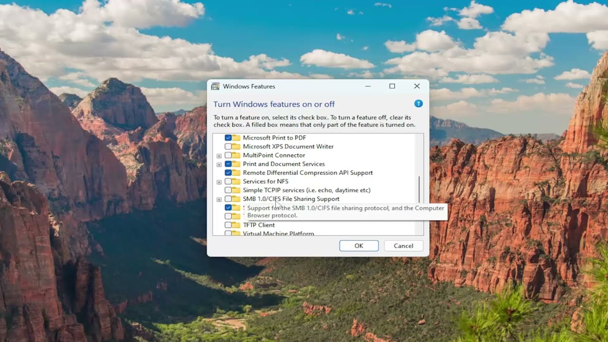Tick the MultiPoint Connector checkbox
Screen dimensions: 608x342
click(228, 155)
